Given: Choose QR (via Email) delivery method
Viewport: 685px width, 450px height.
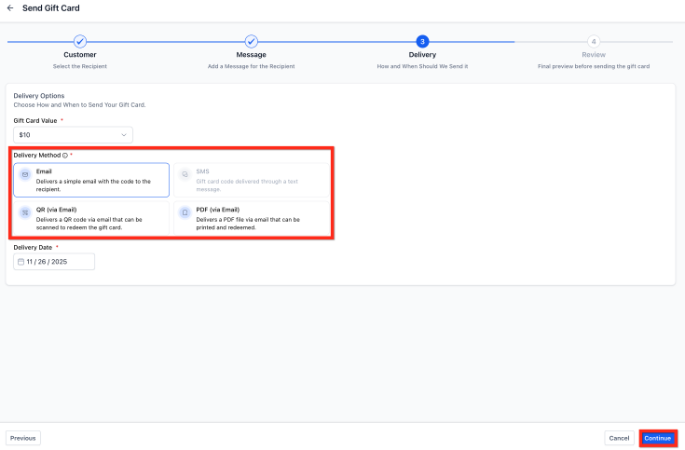Looking at the screenshot, I should tap(91, 218).
